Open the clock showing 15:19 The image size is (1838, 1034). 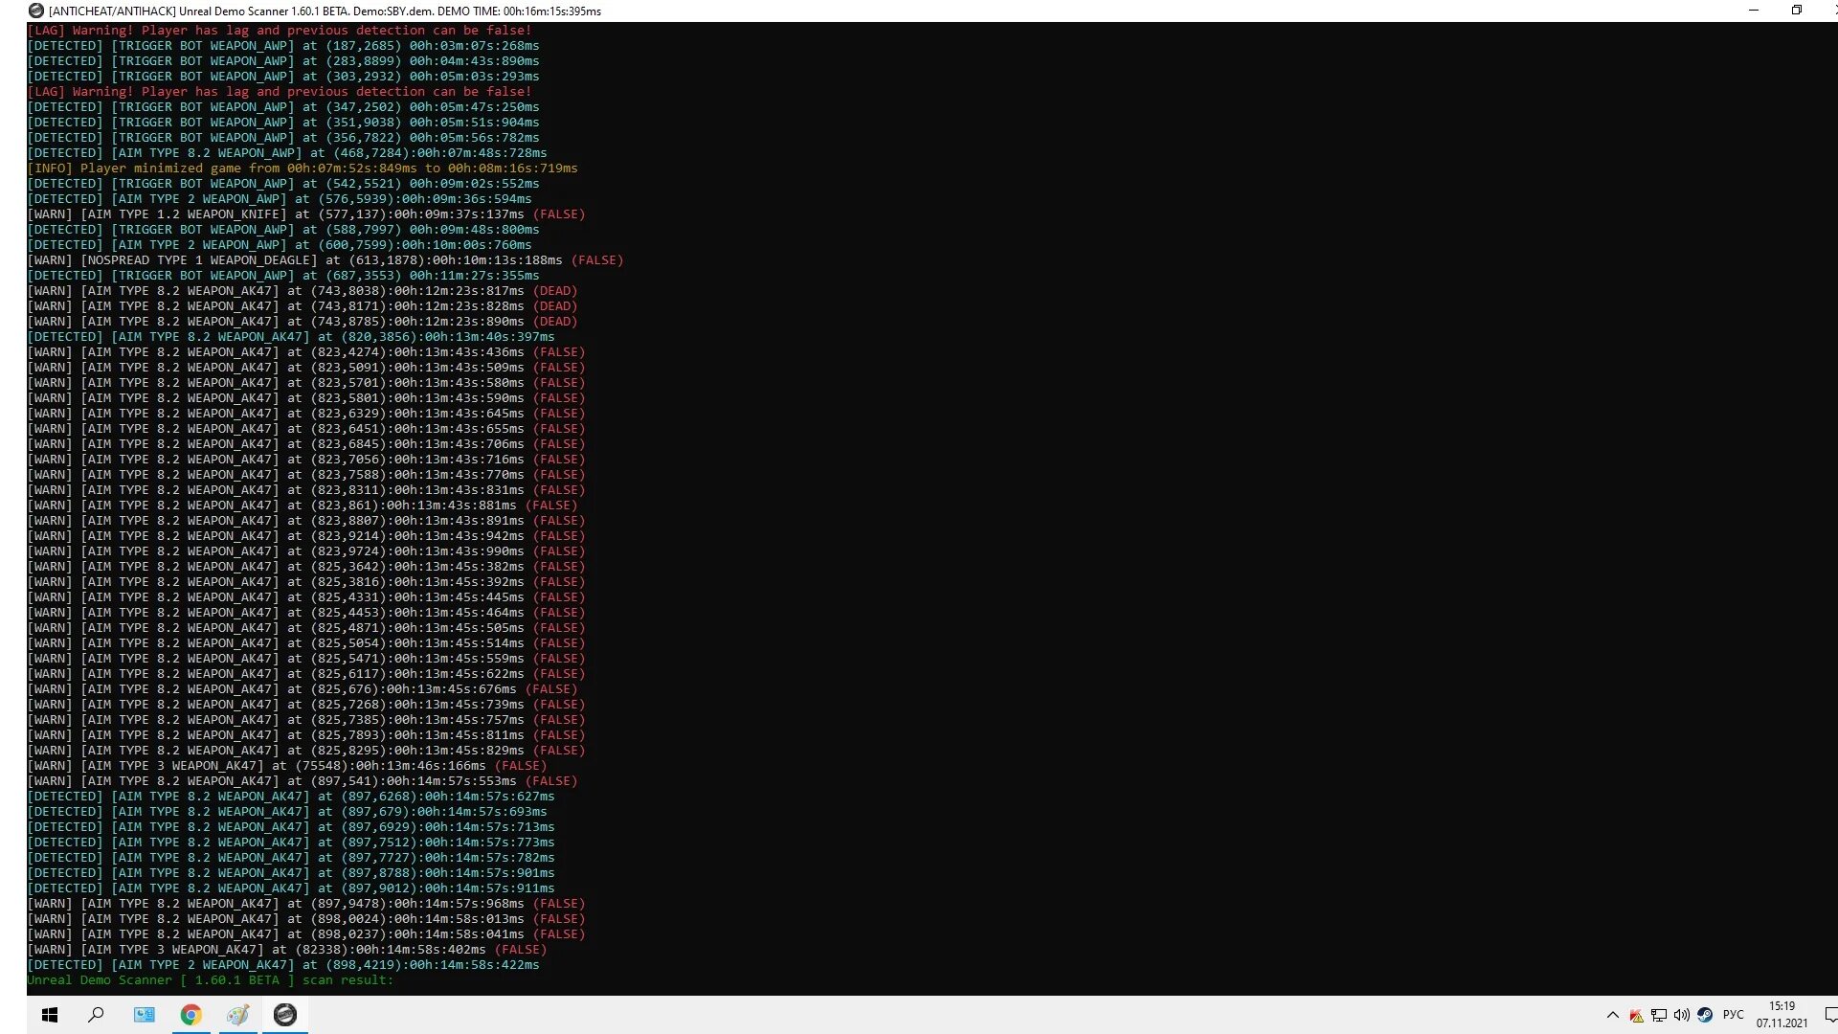click(1782, 1015)
